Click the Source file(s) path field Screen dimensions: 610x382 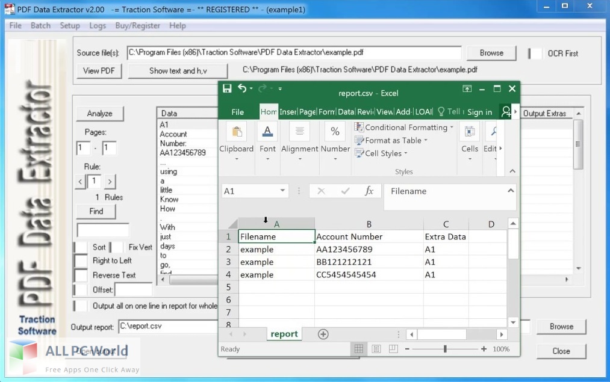click(294, 52)
